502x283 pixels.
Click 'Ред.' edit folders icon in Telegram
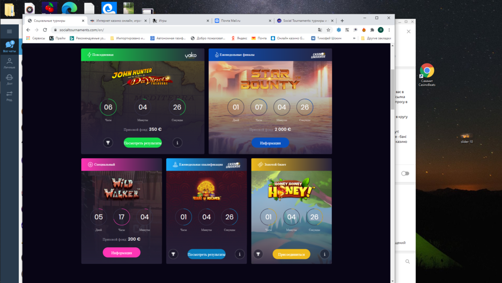(x=9, y=96)
